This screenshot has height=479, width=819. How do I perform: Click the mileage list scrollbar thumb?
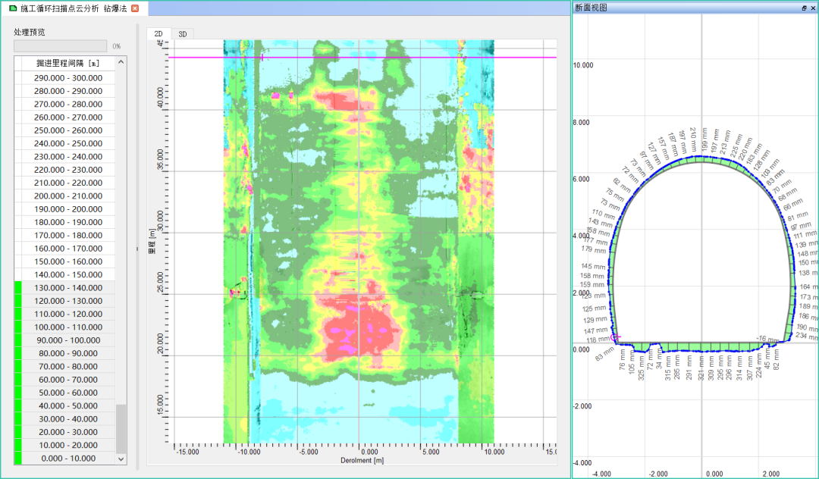point(121,429)
